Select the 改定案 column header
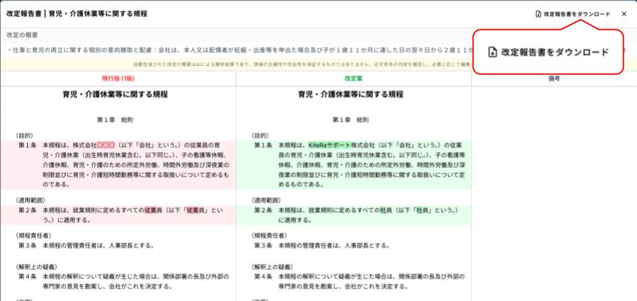637x301 pixels. tap(353, 78)
